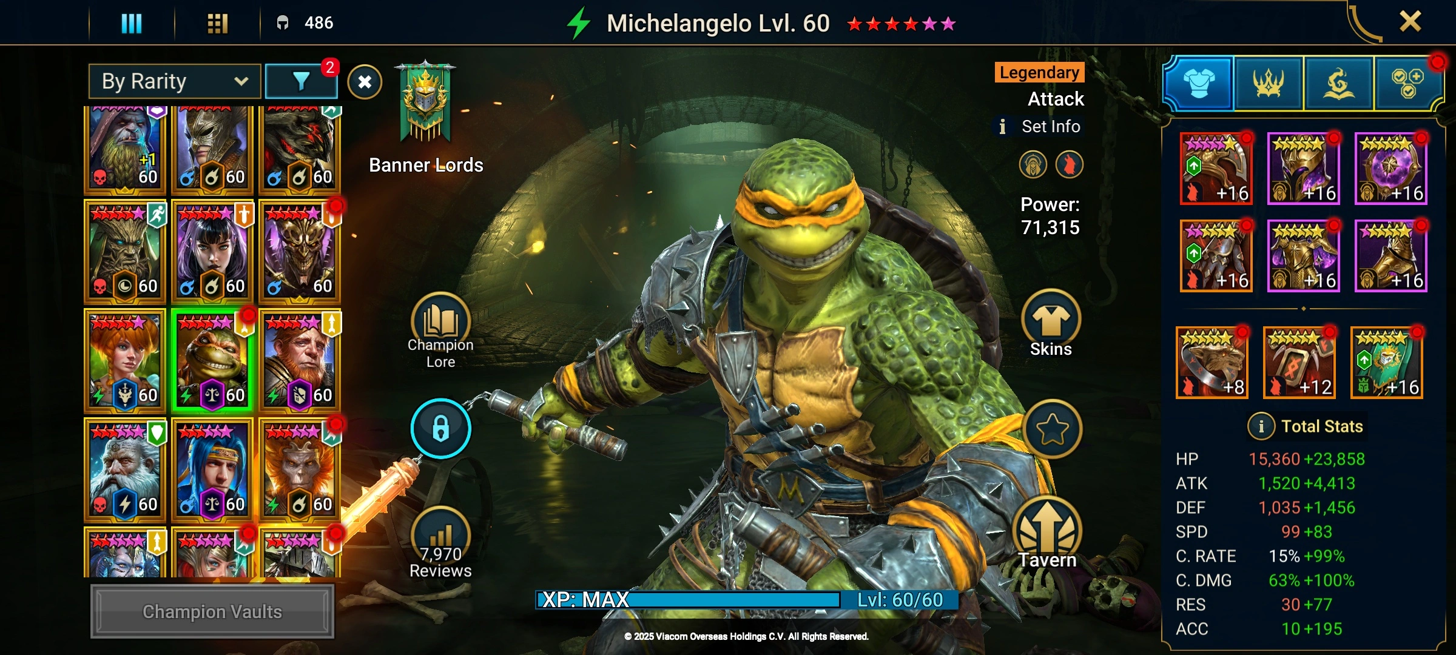Switch to grid collection view
The height and width of the screenshot is (655, 1456).
point(217,24)
